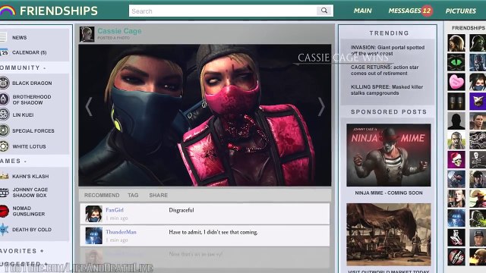Go to next photo with right arrow
486x273 pixels.
pos(321,107)
